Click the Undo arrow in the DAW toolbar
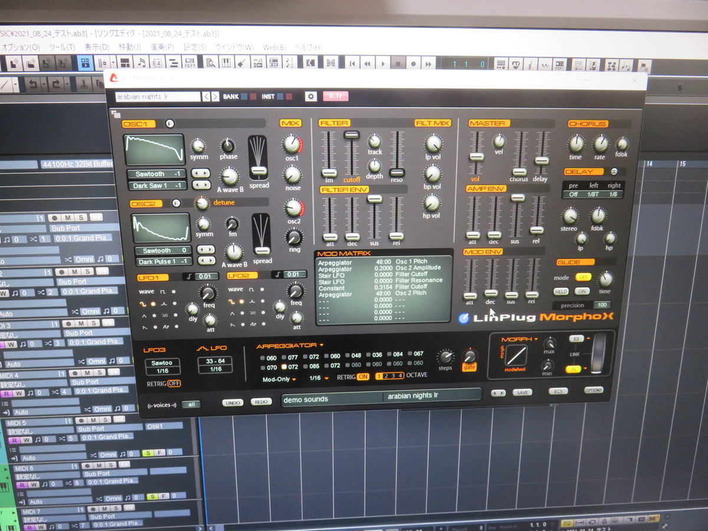The height and width of the screenshot is (531, 708). pyautogui.click(x=34, y=84)
